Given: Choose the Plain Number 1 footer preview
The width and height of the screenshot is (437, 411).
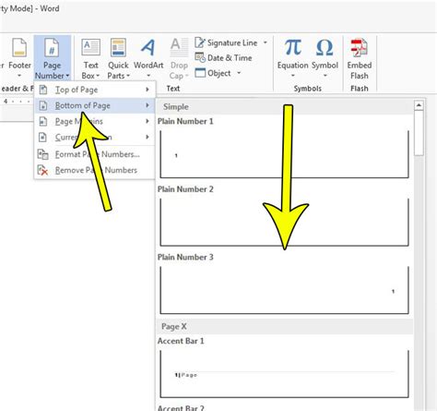Looking at the screenshot, I should tap(284, 154).
